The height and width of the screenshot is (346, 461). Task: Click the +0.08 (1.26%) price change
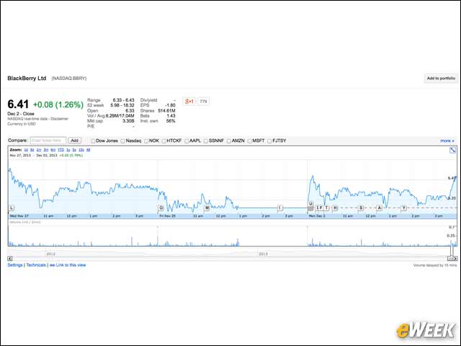58,105
